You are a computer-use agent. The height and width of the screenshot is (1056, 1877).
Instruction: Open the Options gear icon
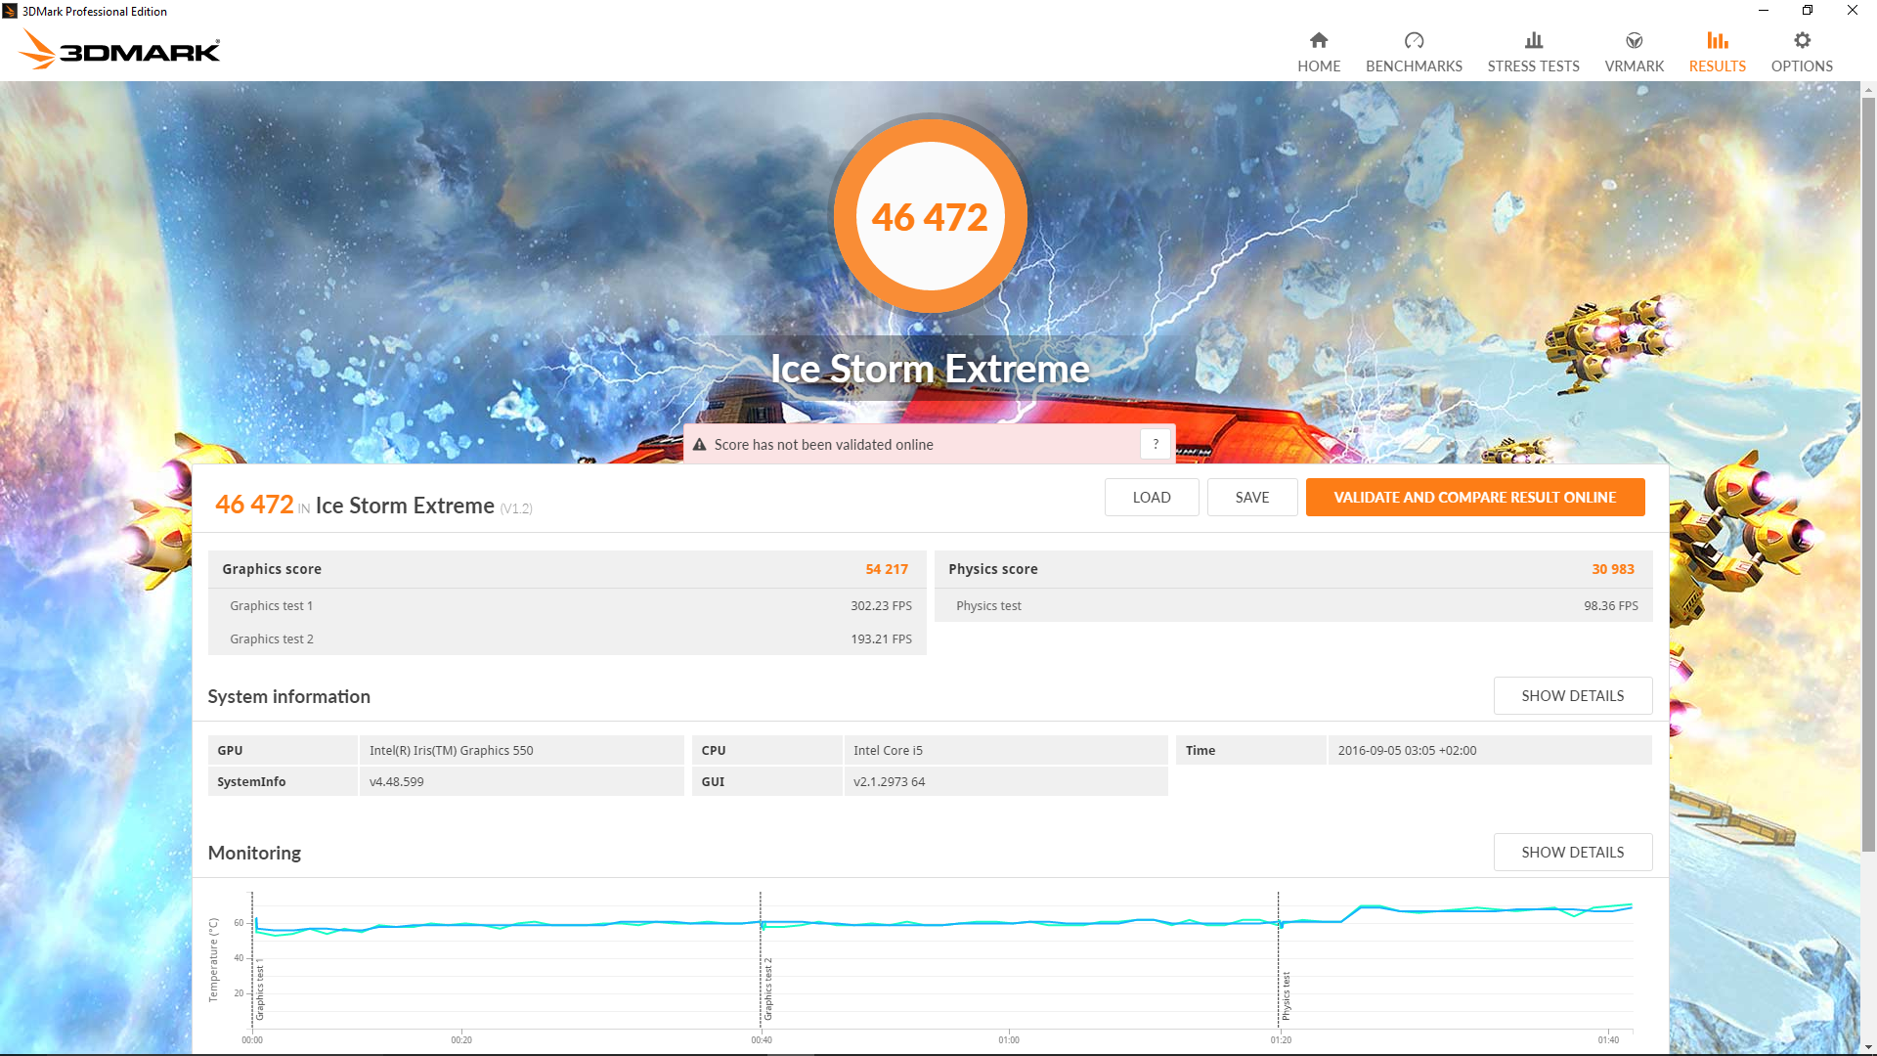click(1802, 40)
